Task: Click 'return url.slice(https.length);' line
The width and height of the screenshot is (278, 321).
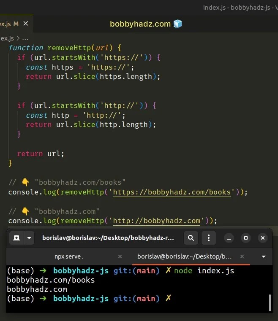Action: click(93, 77)
